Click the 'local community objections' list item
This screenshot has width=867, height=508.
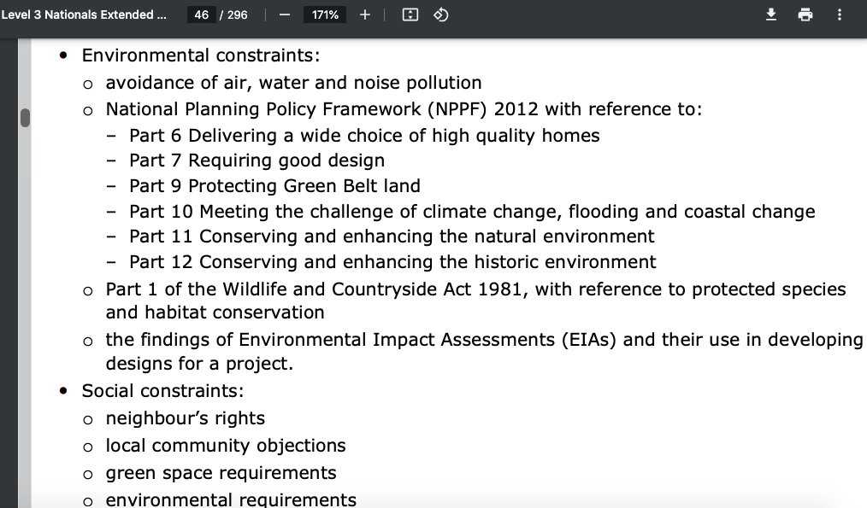pos(226,445)
